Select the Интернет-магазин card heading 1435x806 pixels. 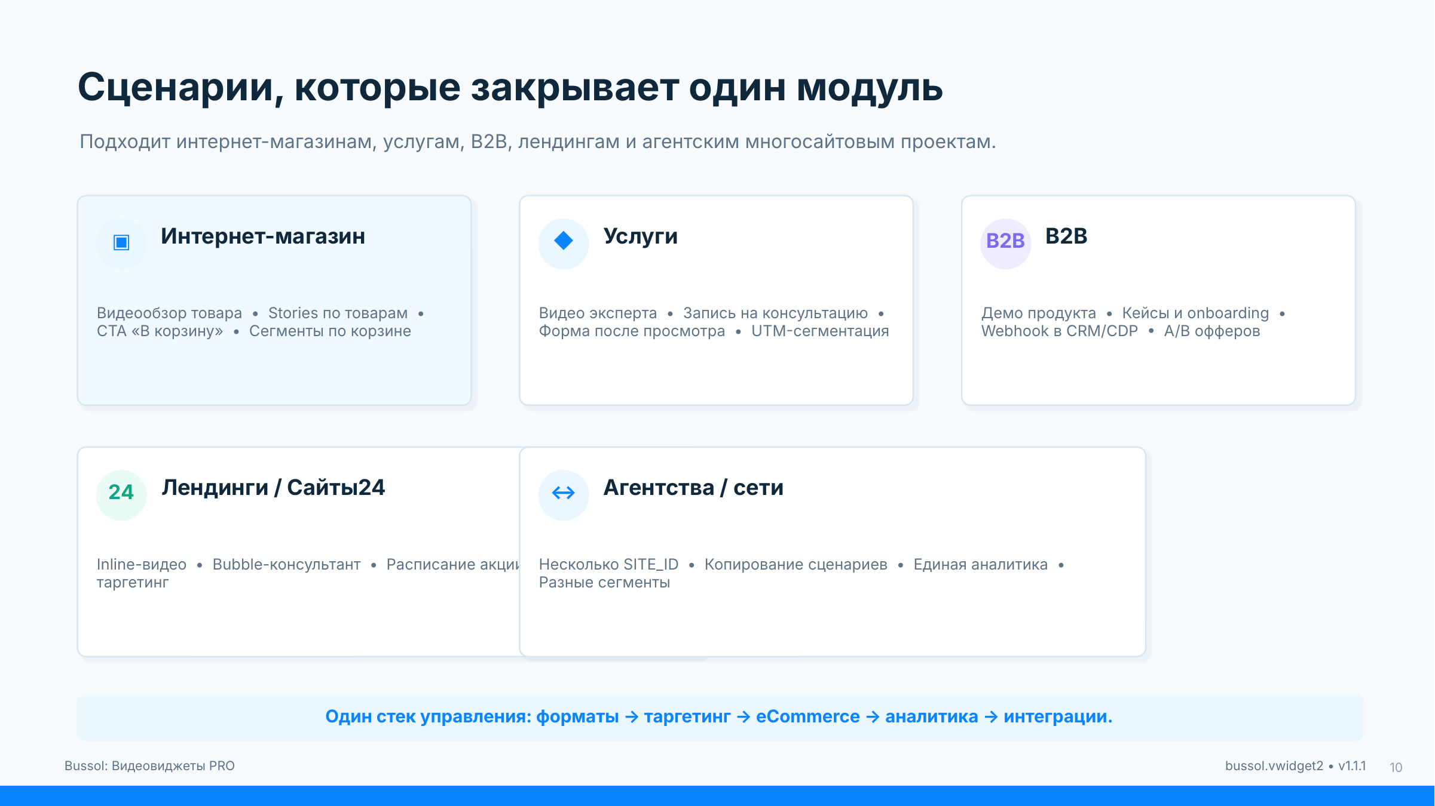(263, 236)
